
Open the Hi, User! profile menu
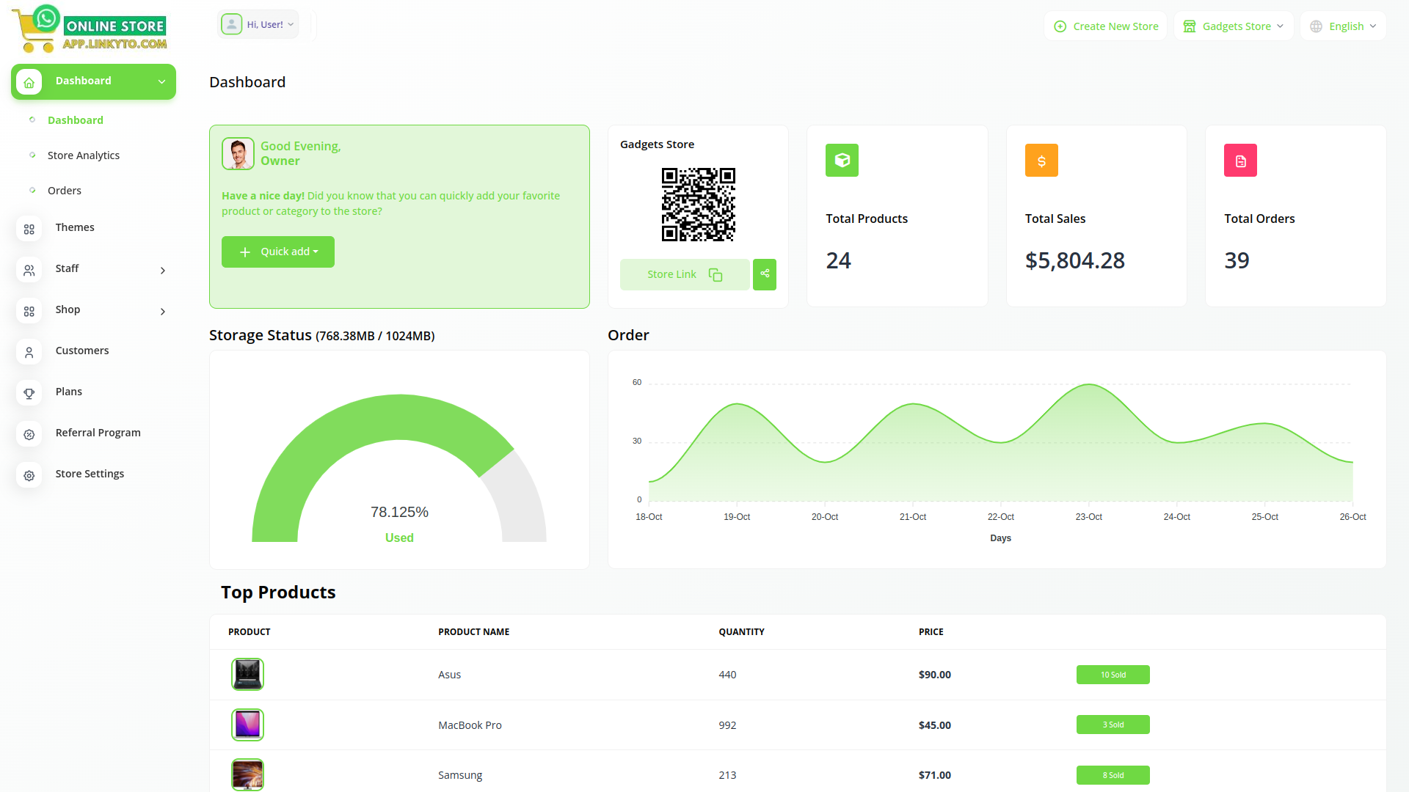click(258, 24)
